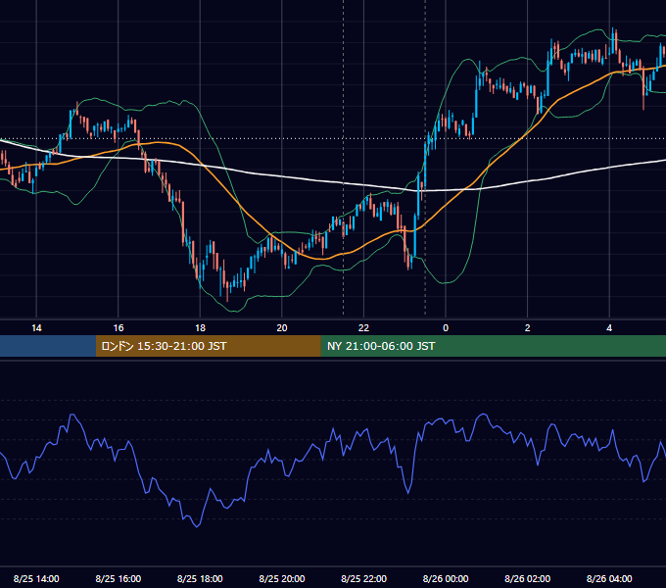666x588 pixels.
Task: Click the 8/26 02:00 date label
Action: (x=528, y=578)
